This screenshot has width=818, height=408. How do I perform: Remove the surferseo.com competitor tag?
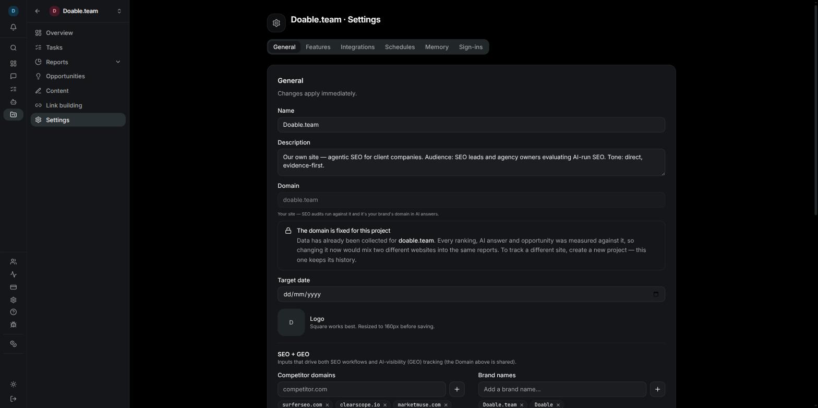[327, 405]
